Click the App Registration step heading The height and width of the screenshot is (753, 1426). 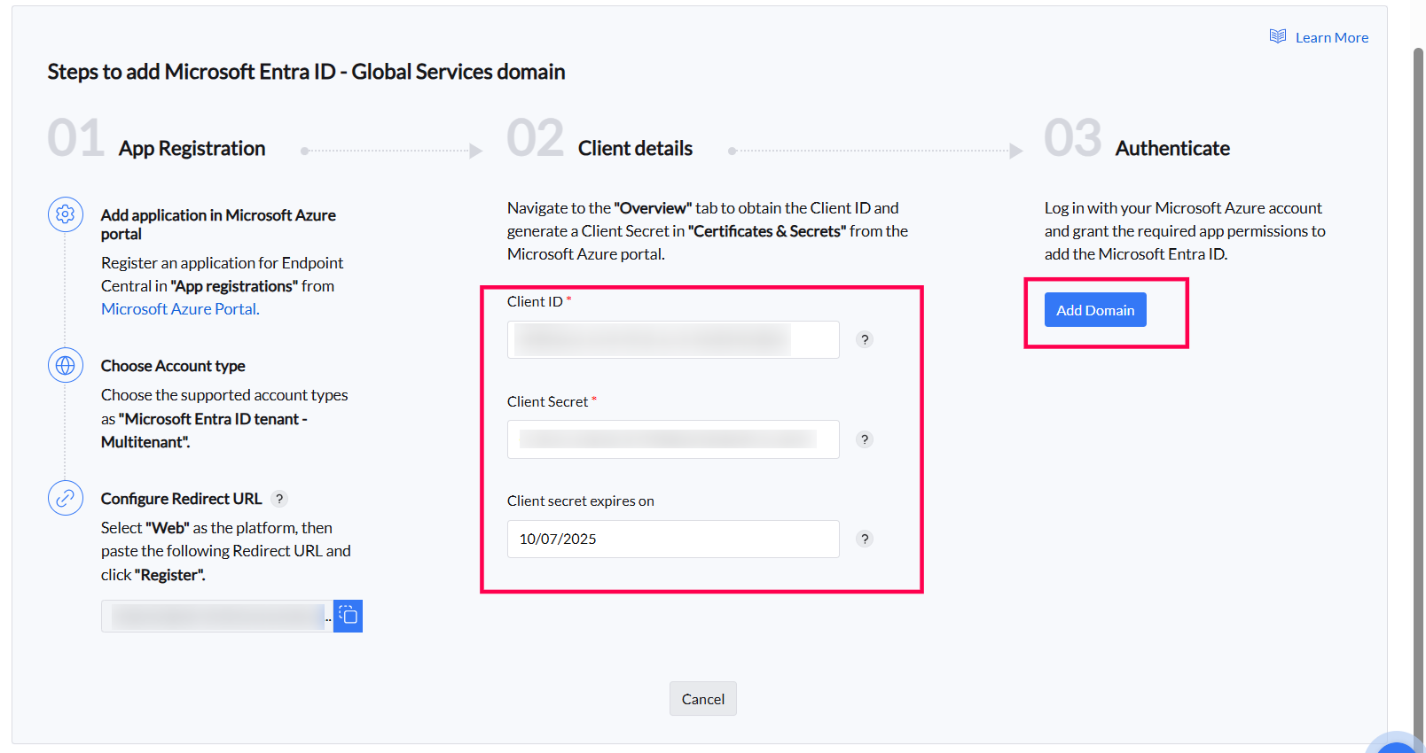(x=192, y=148)
